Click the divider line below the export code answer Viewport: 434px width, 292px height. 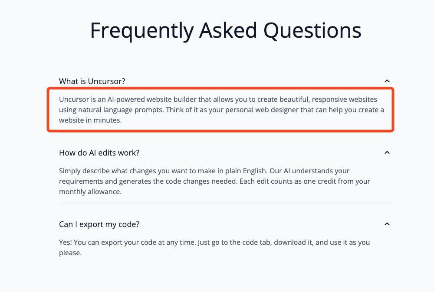226,265
